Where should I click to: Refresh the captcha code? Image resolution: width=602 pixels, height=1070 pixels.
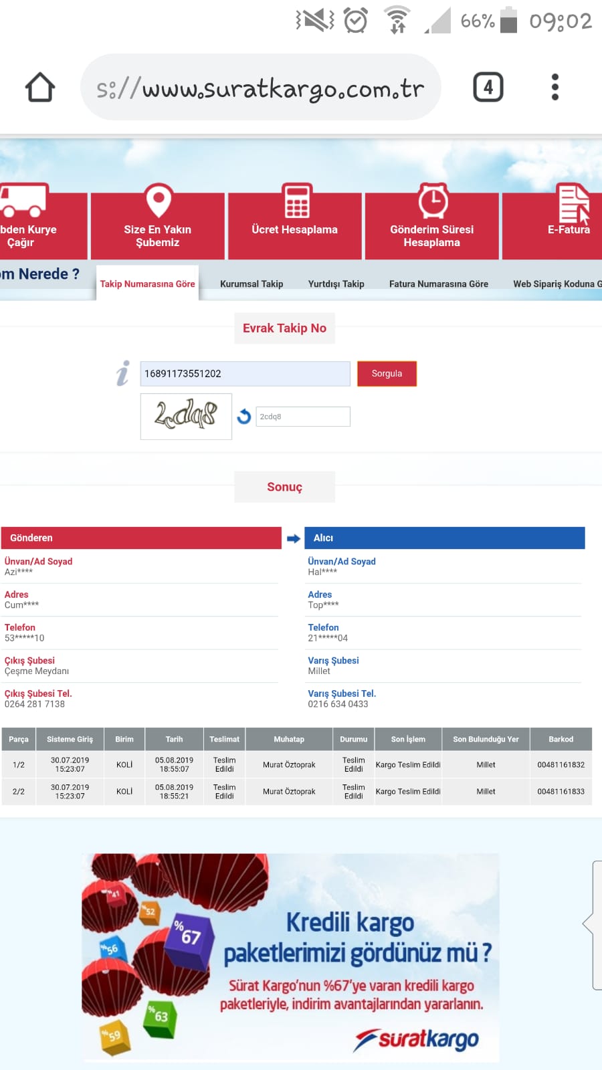pyautogui.click(x=244, y=416)
